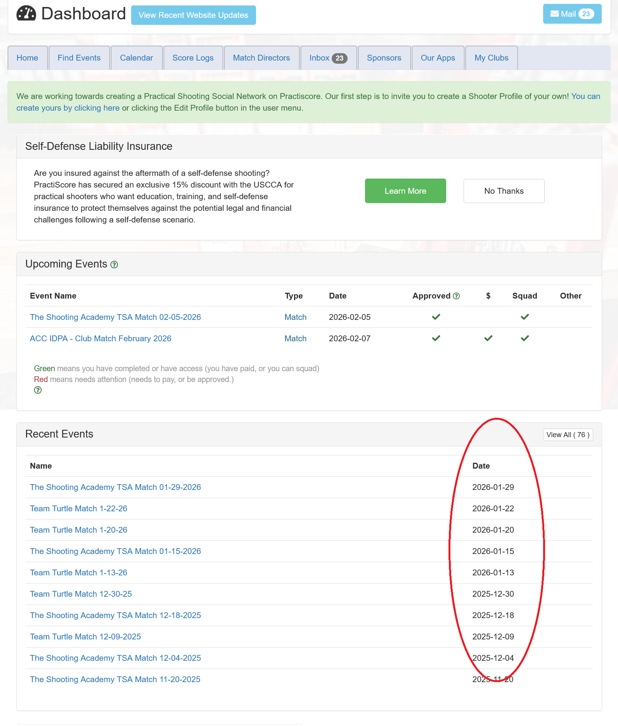Go to the My Clubs tab

point(491,58)
